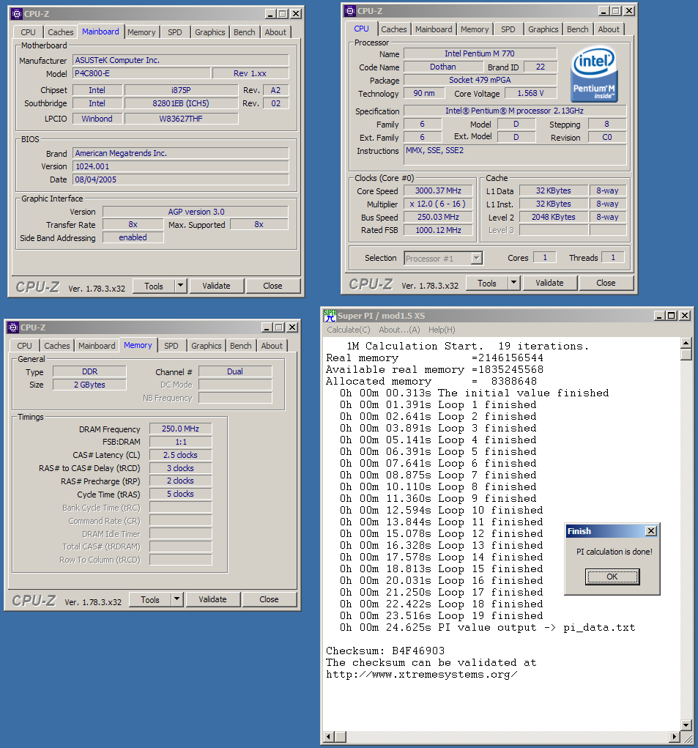Open Tools dropdown arrow in Memory window
The image size is (698, 748).
[x=177, y=599]
